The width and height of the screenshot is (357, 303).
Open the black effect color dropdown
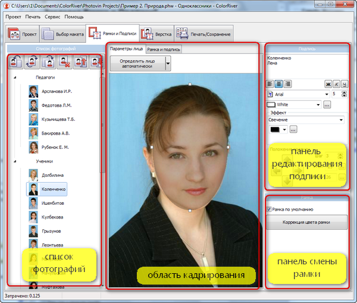click(284, 130)
